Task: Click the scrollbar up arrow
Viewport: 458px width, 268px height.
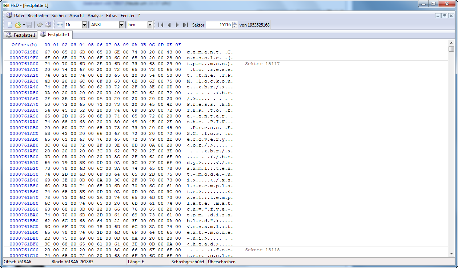Action: tap(451, 43)
